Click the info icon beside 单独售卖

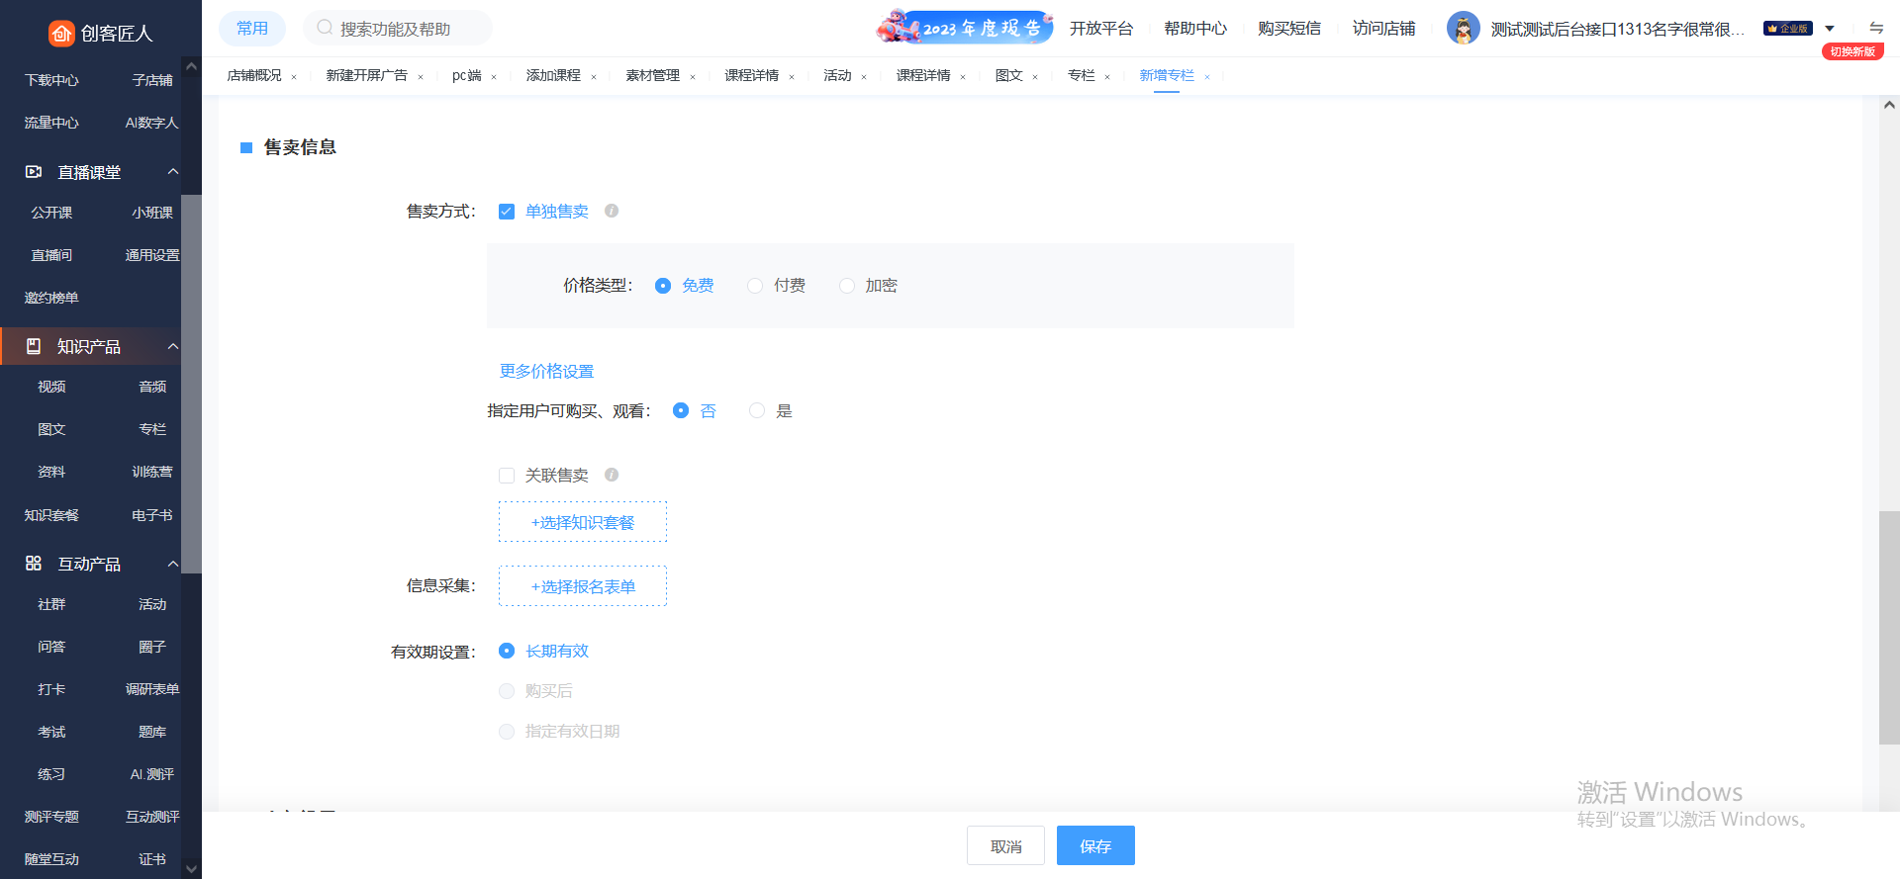click(x=612, y=211)
